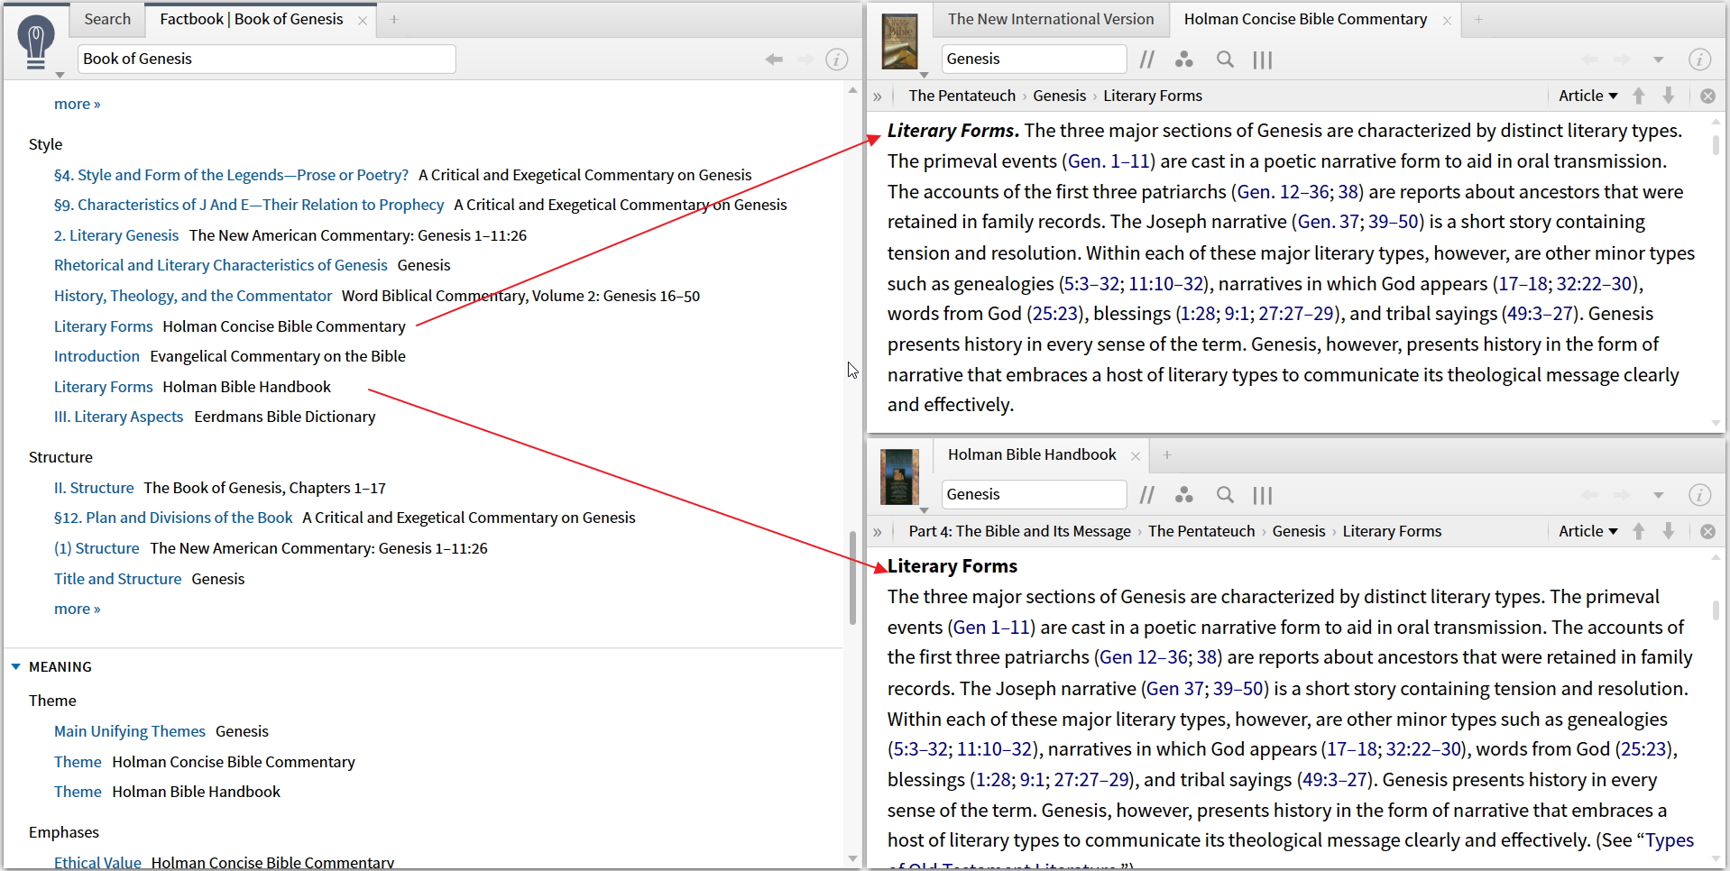Click Bible Handbook text scrollbar thumb
Viewport: 1730px width, 871px height.
(x=1716, y=610)
